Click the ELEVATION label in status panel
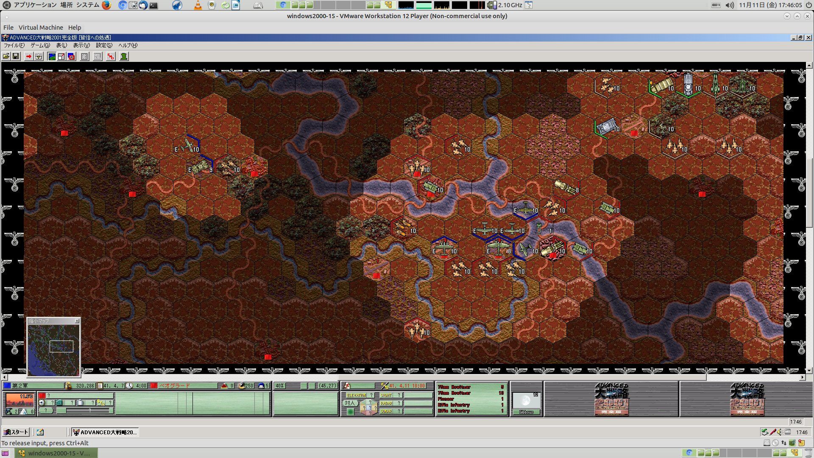Image resolution: width=814 pixels, height=458 pixels. point(356,395)
